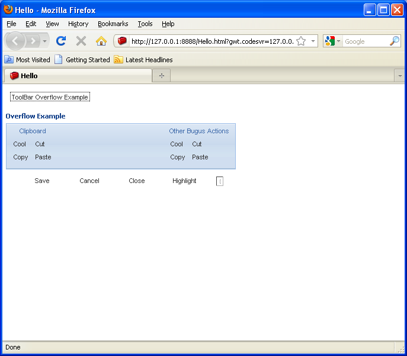Image resolution: width=407 pixels, height=356 pixels.
Task: Click the Clipboard group heading
Action: coord(33,131)
